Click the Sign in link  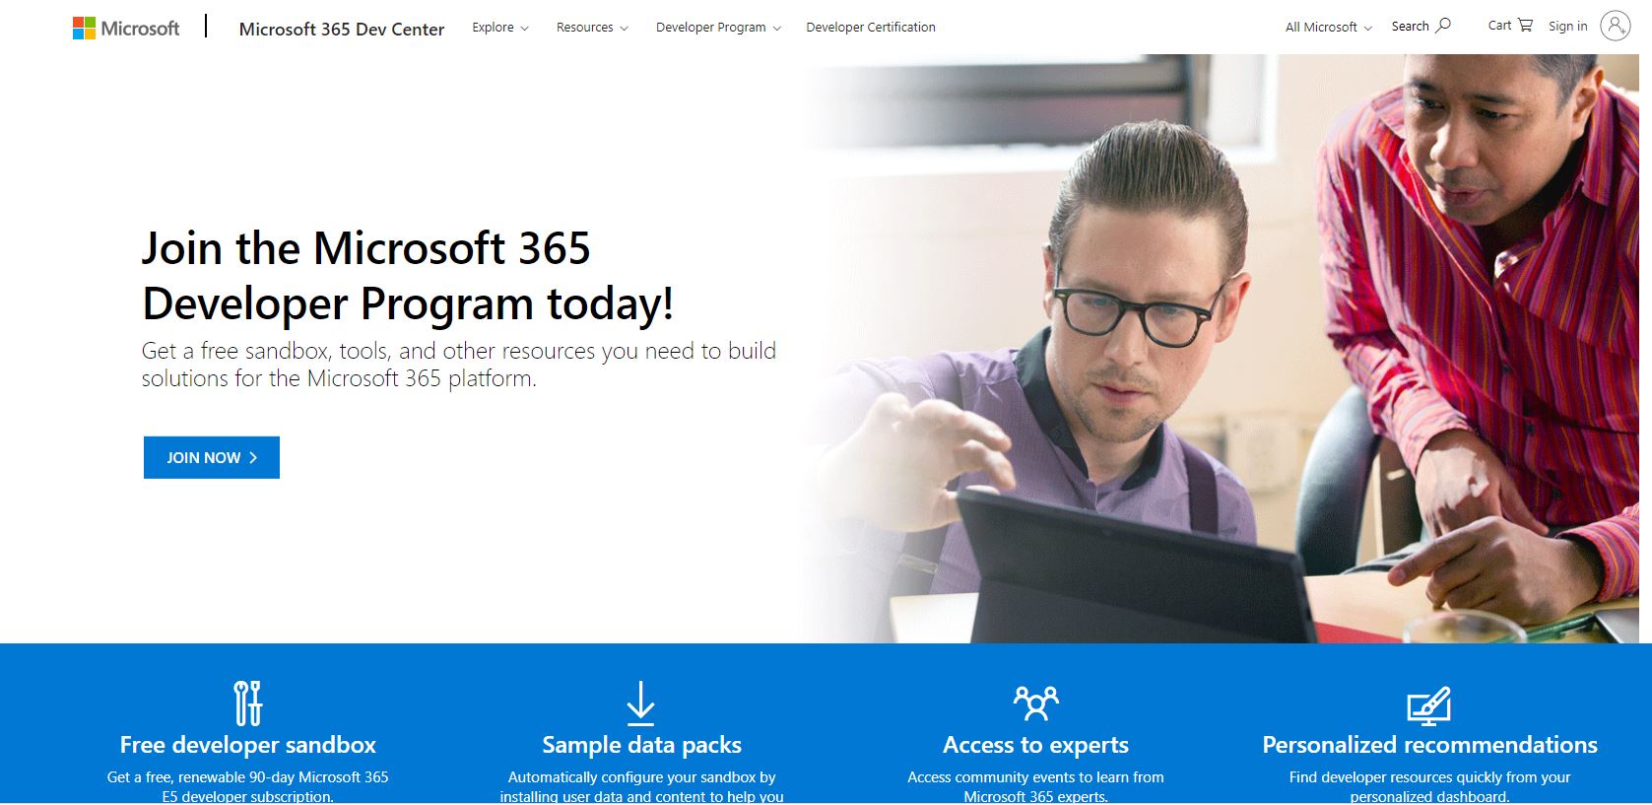click(x=1567, y=27)
